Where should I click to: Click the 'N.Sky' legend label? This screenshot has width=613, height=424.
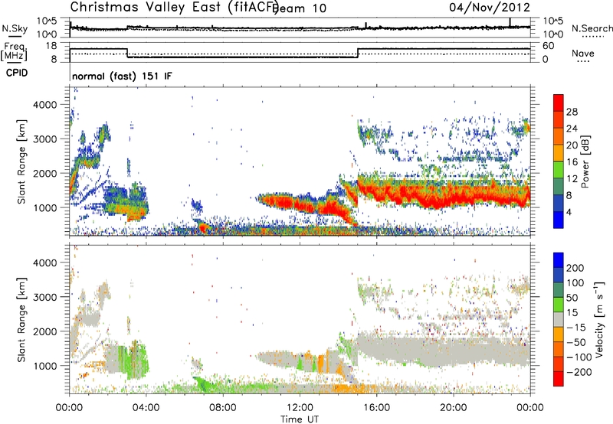coord(15,29)
